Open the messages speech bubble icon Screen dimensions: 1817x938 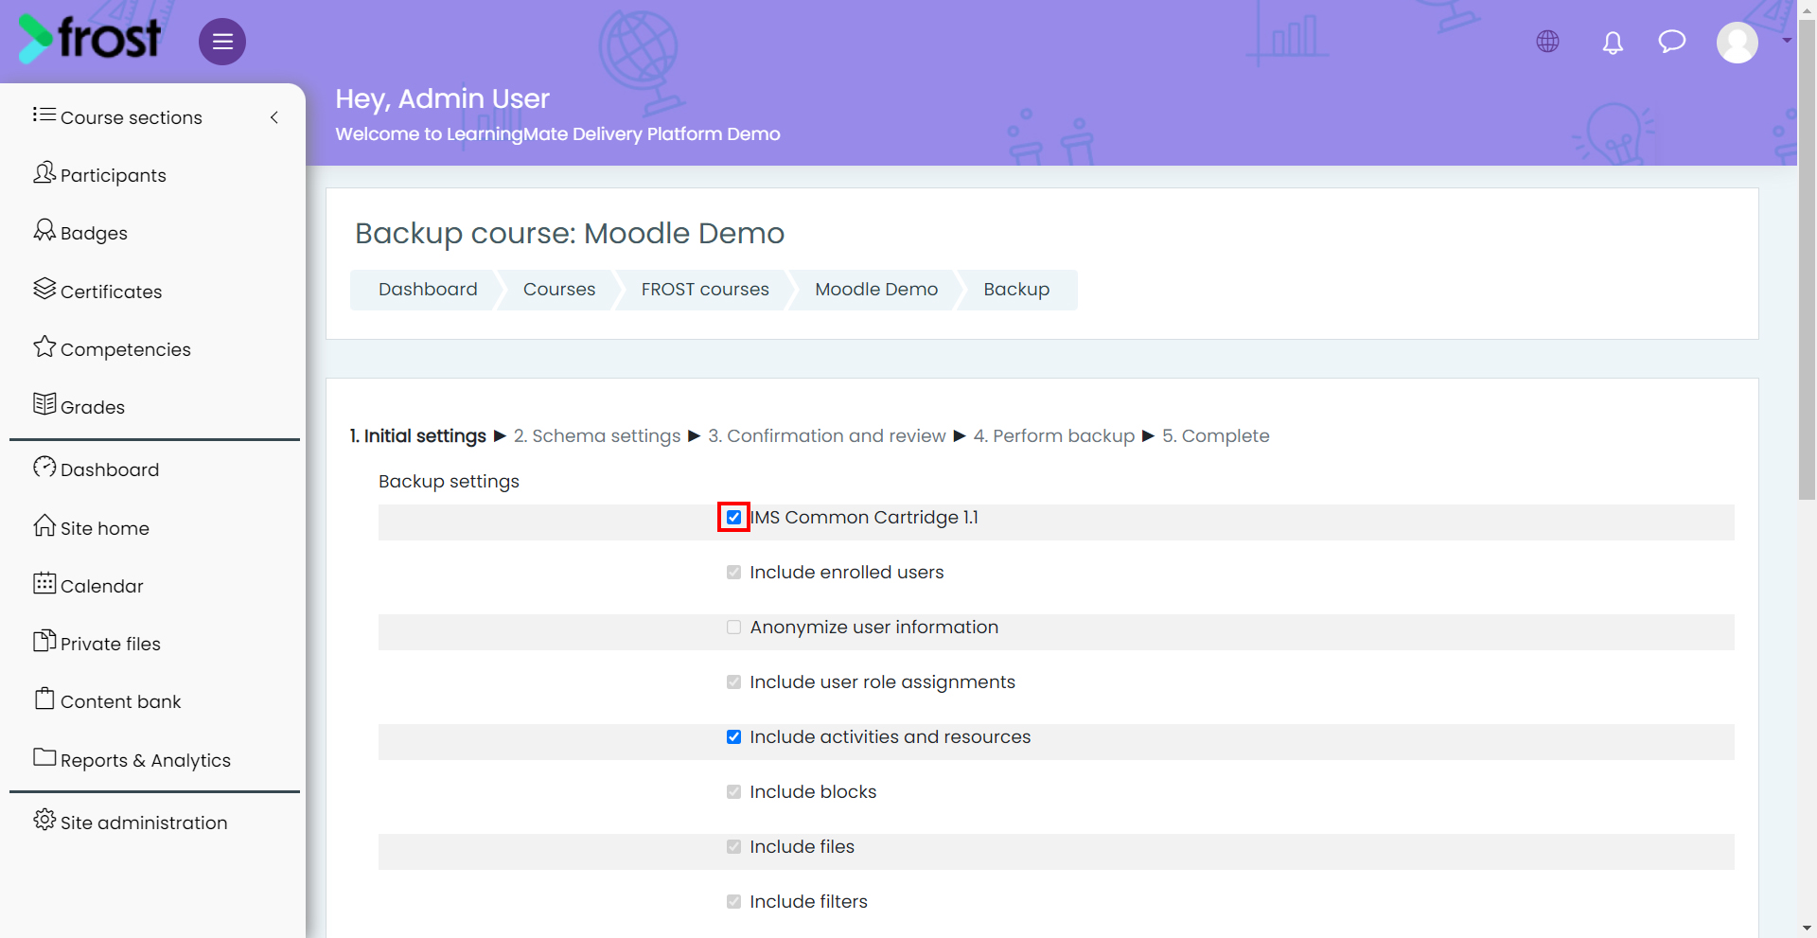pos(1672,42)
